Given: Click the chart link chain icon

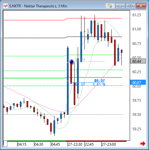Looking at the screenshot, I should (x=110, y=6).
